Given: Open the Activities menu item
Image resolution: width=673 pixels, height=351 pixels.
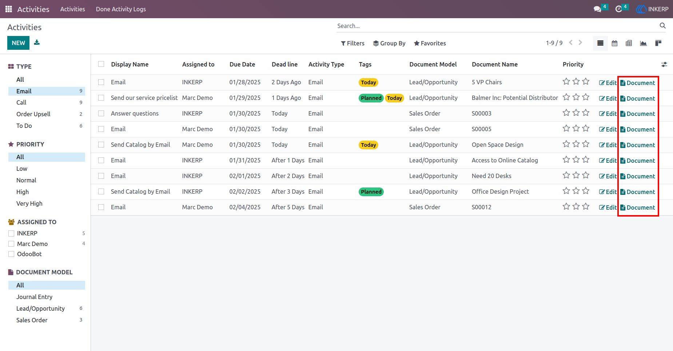Looking at the screenshot, I should click(72, 9).
